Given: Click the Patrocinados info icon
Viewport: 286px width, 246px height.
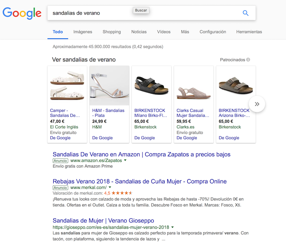Looking at the screenshot, I should (248, 60).
